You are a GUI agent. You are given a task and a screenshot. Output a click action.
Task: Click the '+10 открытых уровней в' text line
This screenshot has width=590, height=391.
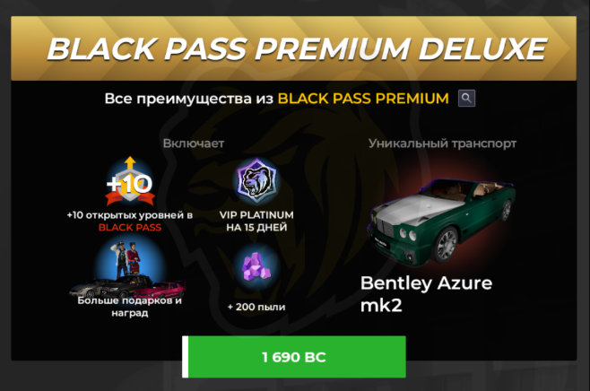click(130, 215)
